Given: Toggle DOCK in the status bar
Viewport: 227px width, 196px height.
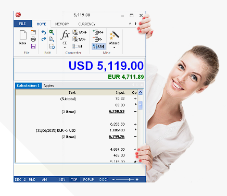Looking at the screenshot, I should [x=104, y=179].
